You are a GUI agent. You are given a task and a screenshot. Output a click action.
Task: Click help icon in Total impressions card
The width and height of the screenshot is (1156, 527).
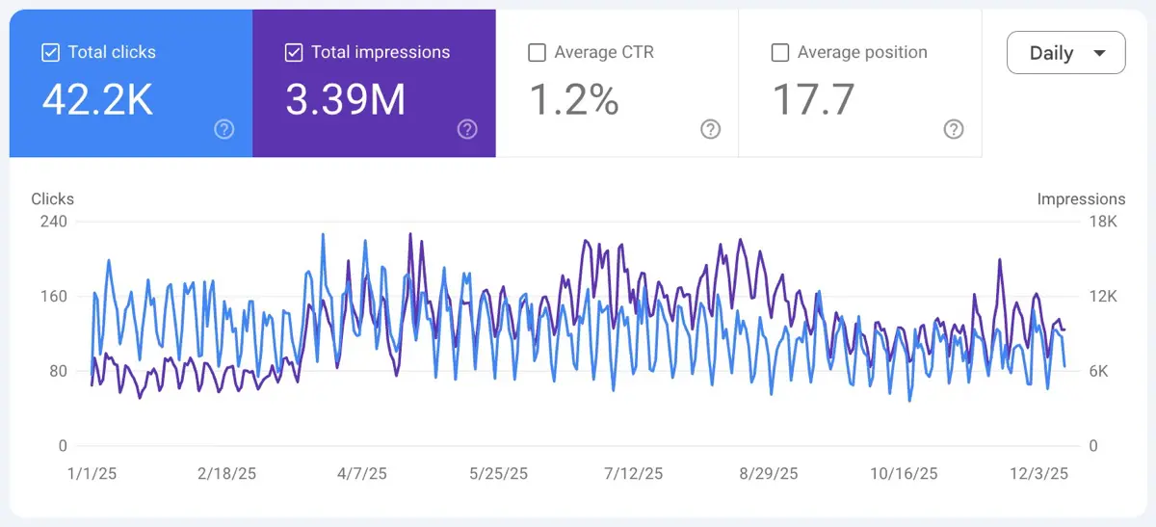(467, 129)
